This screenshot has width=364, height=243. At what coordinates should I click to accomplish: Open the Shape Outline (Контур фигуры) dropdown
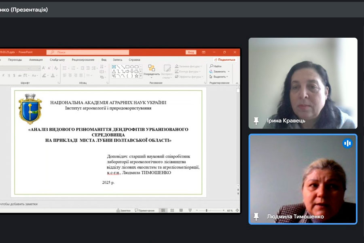(x=188, y=71)
